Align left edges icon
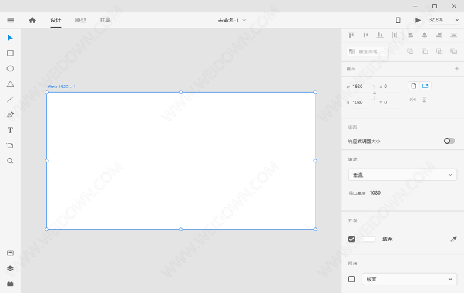The width and height of the screenshot is (464, 293). click(x=411, y=35)
